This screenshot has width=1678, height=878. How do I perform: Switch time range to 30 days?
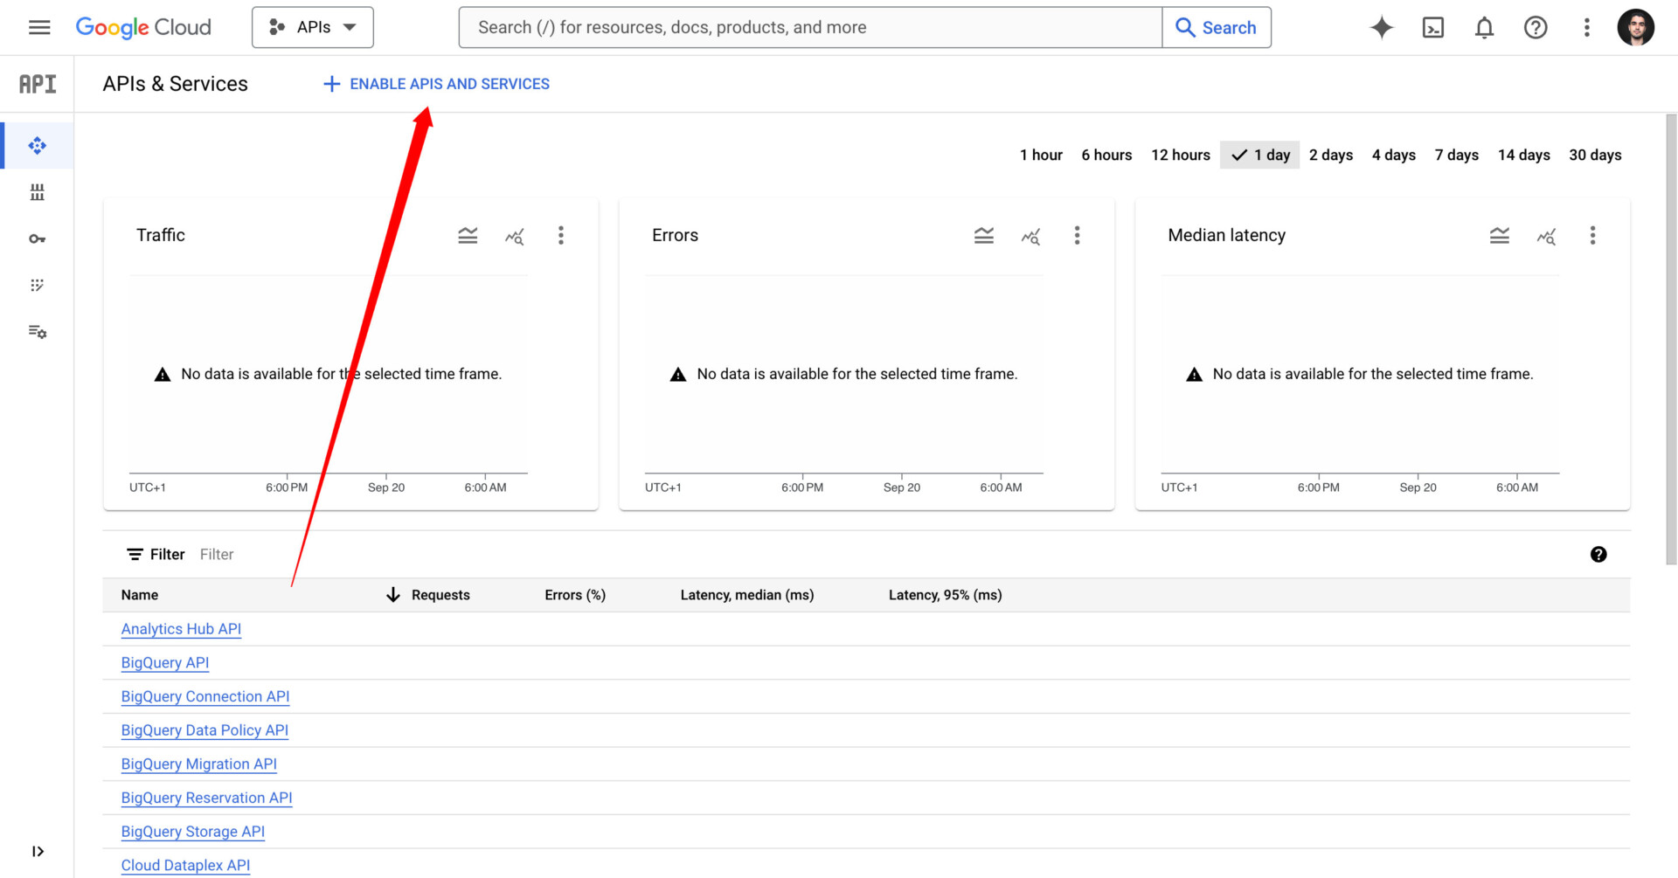(x=1594, y=155)
